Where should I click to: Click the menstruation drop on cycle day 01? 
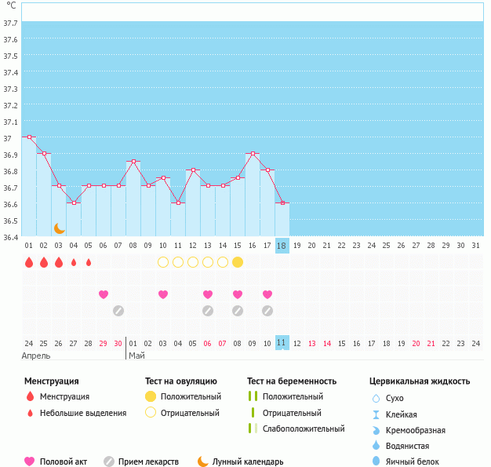point(29,262)
